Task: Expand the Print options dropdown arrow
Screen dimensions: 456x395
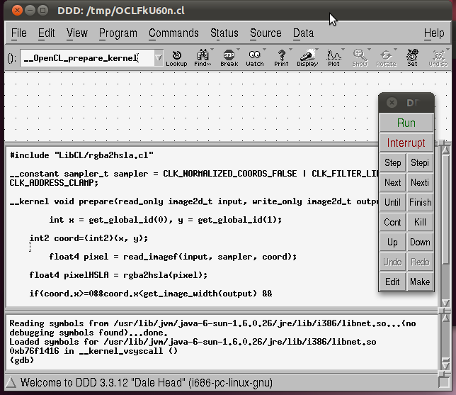Action: (x=290, y=49)
